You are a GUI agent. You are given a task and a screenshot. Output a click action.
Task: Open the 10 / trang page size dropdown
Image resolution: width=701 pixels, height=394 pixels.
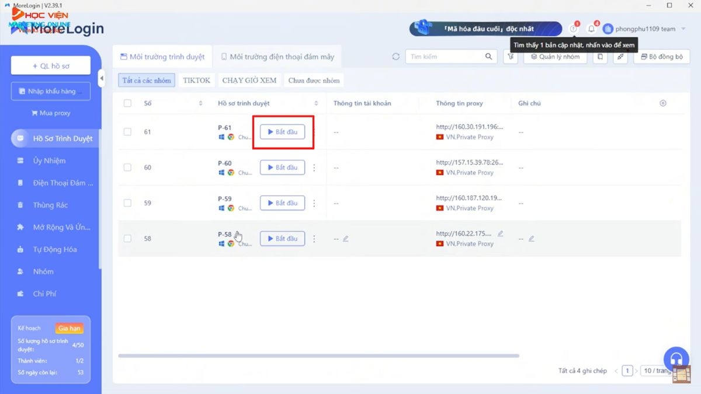click(x=657, y=370)
